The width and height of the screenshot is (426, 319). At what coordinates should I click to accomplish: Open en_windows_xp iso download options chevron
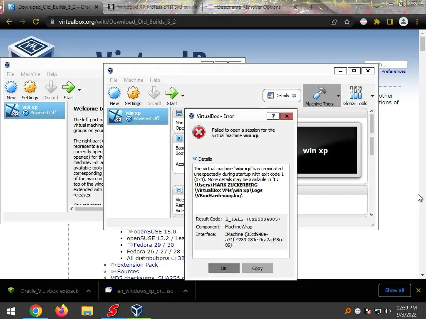coord(186,291)
